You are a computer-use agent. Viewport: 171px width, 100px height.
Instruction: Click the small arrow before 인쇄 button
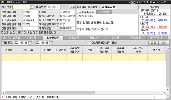pyautogui.click(x=129, y=2)
